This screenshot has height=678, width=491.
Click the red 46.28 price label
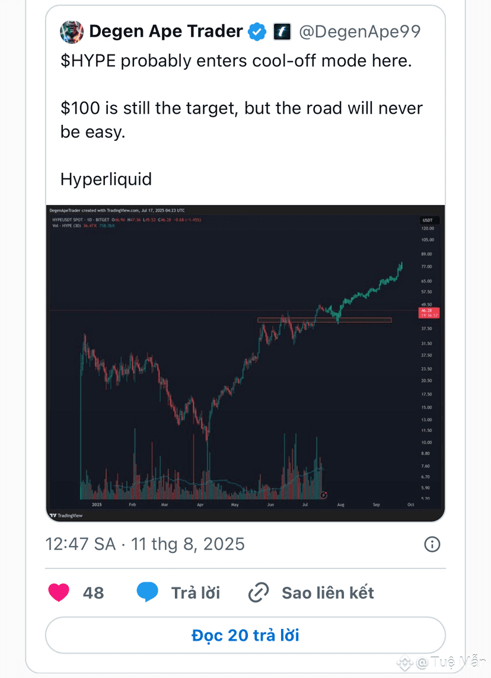point(429,313)
